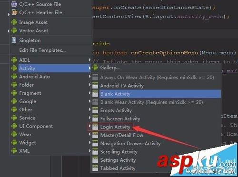Image resolution: width=238 pixels, height=177 pixels.
Task: Click the Navigation Drawer Activity template icon
Action: point(95,143)
